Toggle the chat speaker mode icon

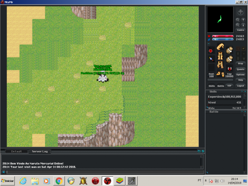[x=3, y=172]
